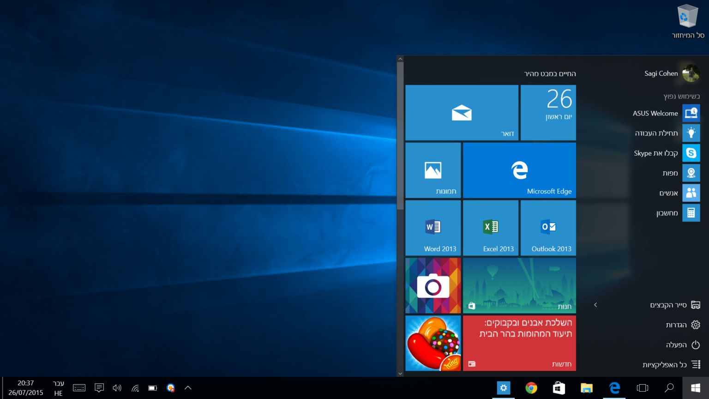Screen dimensions: 709x399
Task: Open Settings in Start menu
Action: pyautogui.click(x=683, y=325)
